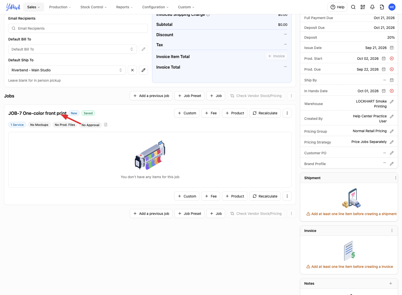Edit the Created By user
This screenshot has height=295, width=402.
pyautogui.click(x=392, y=116)
